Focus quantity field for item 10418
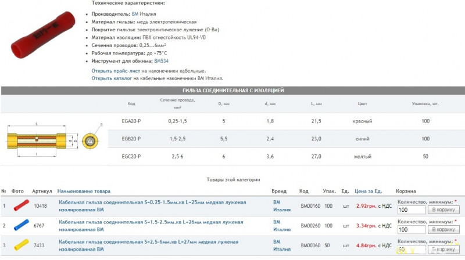465x260 pixels. click(x=412, y=210)
